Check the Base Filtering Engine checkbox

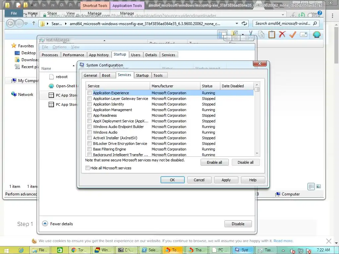[89, 149]
